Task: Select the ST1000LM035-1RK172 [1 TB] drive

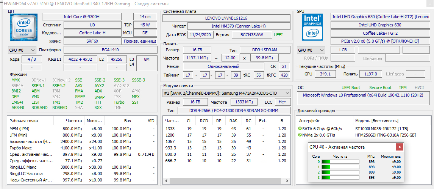Action: (x=382, y=129)
